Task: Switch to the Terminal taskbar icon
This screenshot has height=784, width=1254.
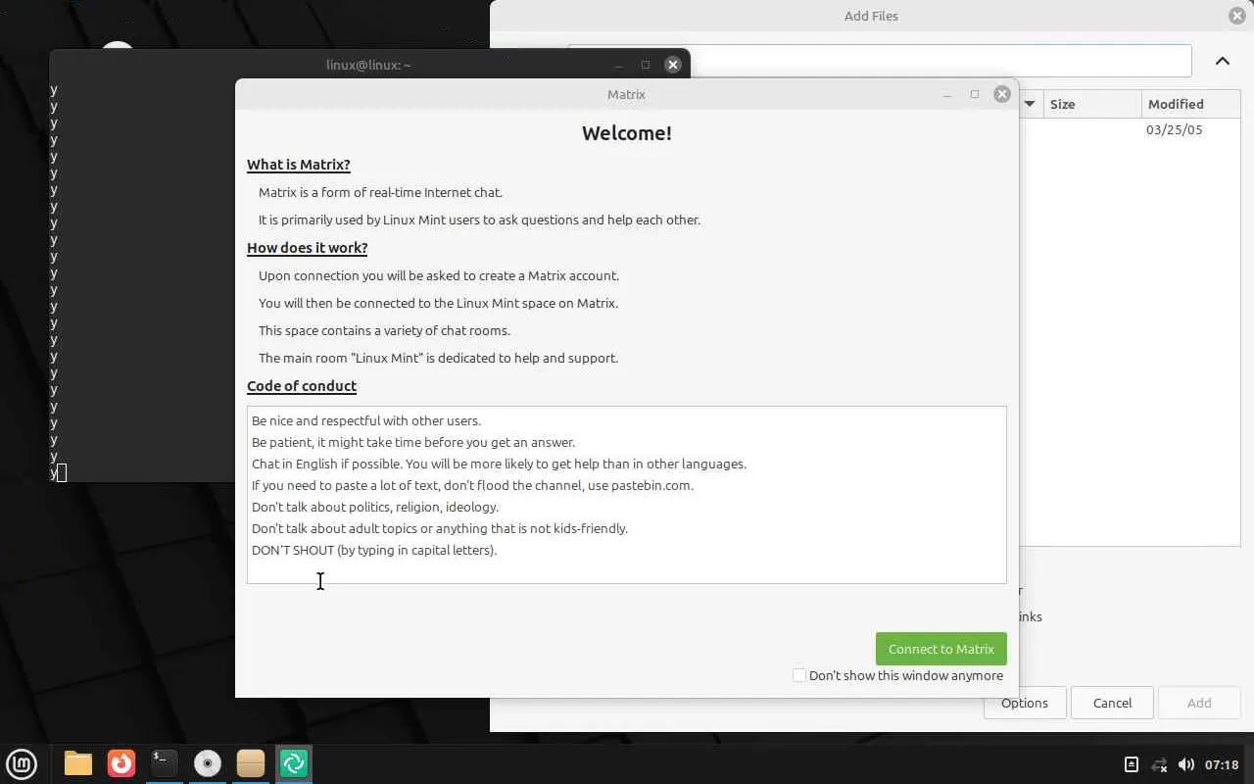Action: click(165, 763)
